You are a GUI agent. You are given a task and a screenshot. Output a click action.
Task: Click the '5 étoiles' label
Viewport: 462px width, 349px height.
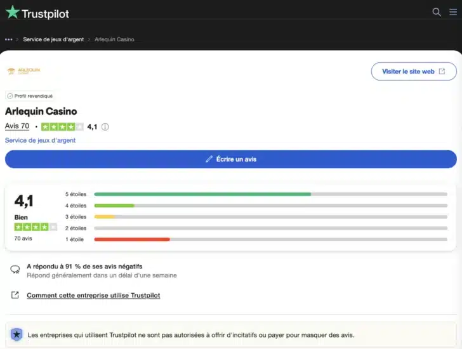(x=76, y=194)
